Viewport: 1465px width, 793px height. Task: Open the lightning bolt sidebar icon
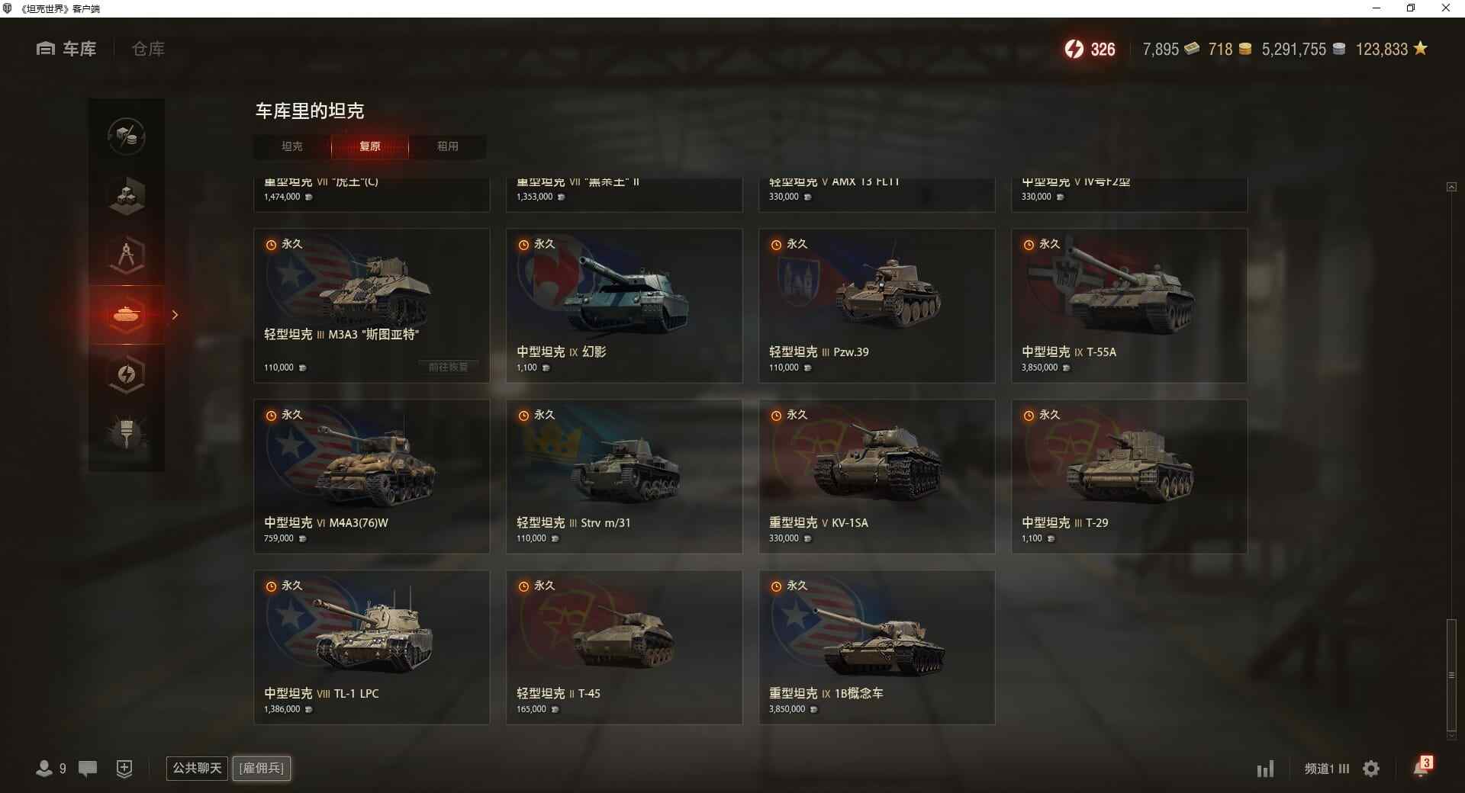pyautogui.click(x=127, y=374)
